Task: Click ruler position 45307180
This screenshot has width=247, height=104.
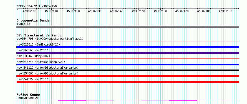Action: coord(204,11)
